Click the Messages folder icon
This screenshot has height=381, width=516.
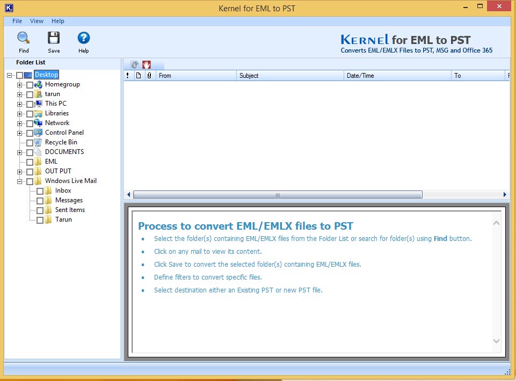pyautogui.click(x=48, y=200)
